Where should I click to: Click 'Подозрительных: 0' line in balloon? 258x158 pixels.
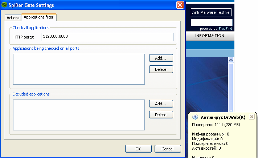210,144
